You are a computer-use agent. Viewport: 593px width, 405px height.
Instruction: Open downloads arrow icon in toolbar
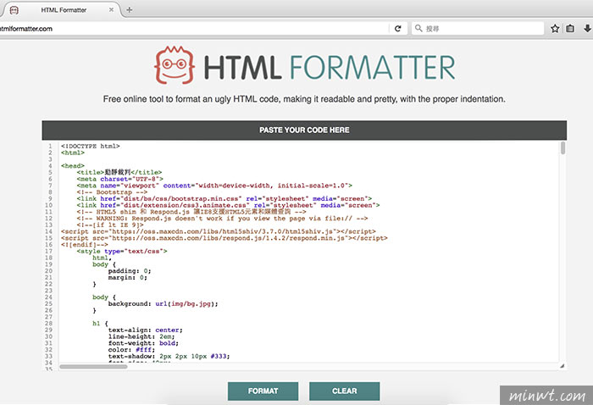pyautogui.click(x=587, y=28)
